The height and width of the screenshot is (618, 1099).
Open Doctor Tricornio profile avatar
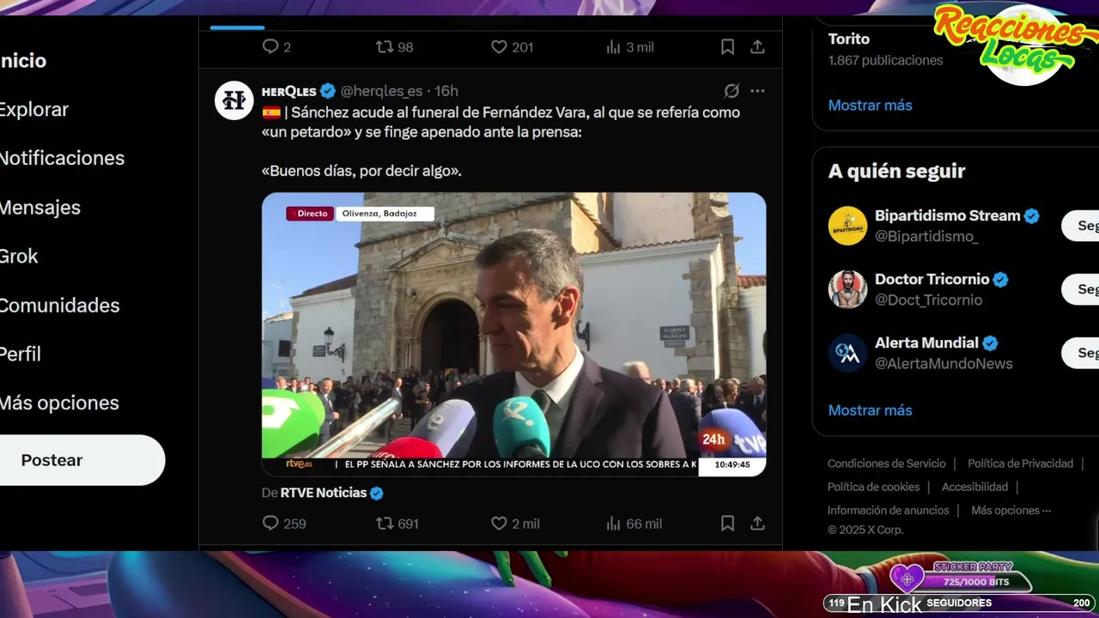847,289
